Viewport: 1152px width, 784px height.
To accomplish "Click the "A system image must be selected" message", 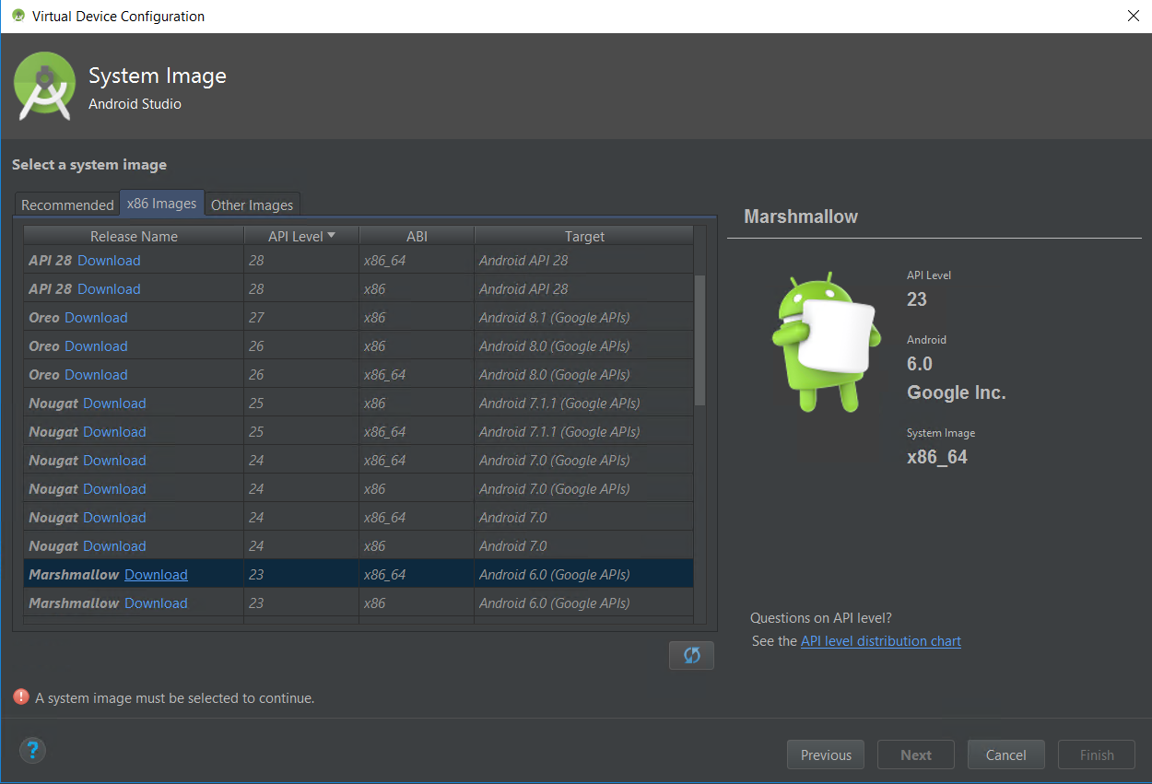I will pyautogui.click(x=175, y=698).
